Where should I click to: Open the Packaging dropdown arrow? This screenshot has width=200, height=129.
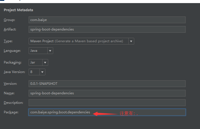pos(45,62)
